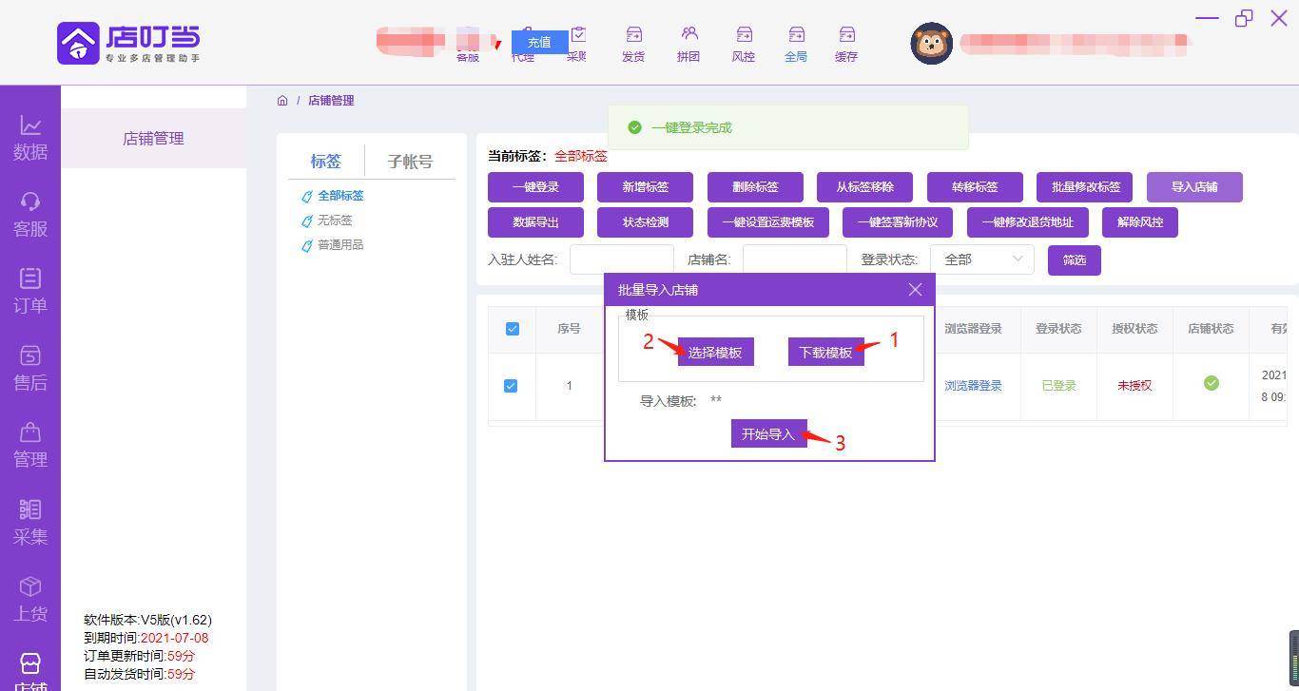Go to 订单 in the sidebar

pos(30,293)
